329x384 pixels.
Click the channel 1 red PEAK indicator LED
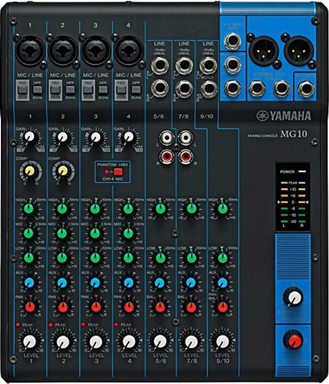pos(18,325)
